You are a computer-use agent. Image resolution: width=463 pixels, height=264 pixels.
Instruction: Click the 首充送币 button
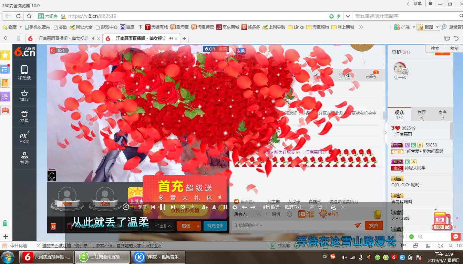tap(215, 225)
